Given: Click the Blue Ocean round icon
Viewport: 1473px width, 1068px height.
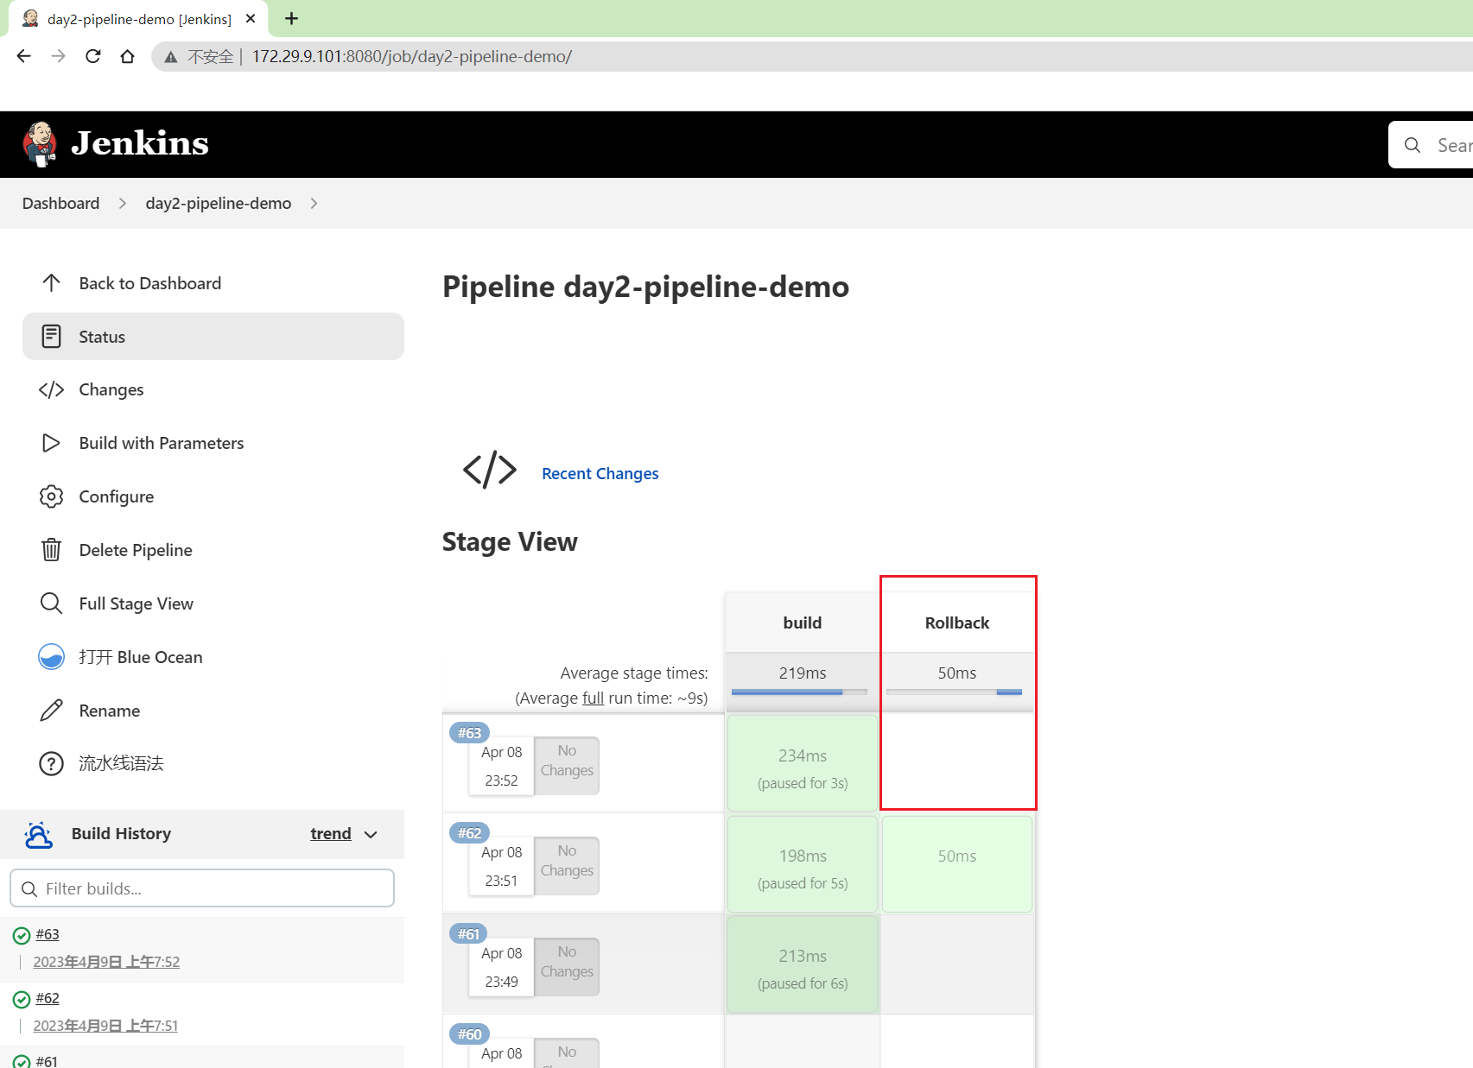Looking at the screenshot, I should (x=51, y=657).
